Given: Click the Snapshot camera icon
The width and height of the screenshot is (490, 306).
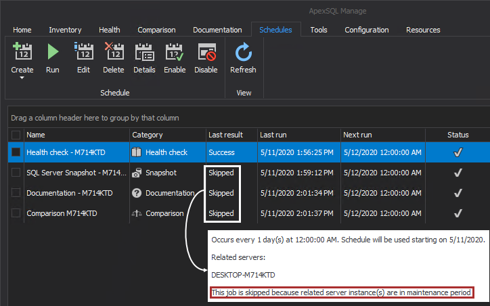Looking at the screenshot, I should pyautogui.click(x=137, y=173).
